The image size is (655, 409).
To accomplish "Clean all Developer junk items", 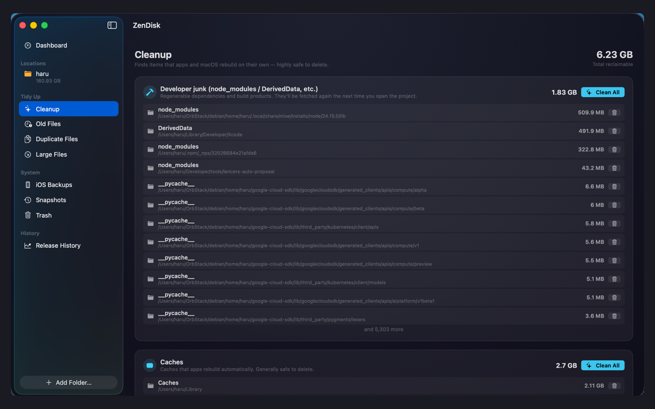I will click(x=603, y=92).
